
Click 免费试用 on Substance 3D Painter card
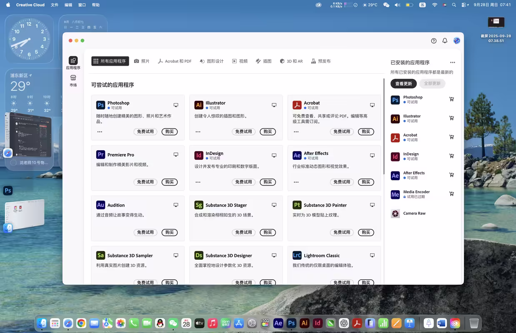pyautogui.click(x=342, y=232)
